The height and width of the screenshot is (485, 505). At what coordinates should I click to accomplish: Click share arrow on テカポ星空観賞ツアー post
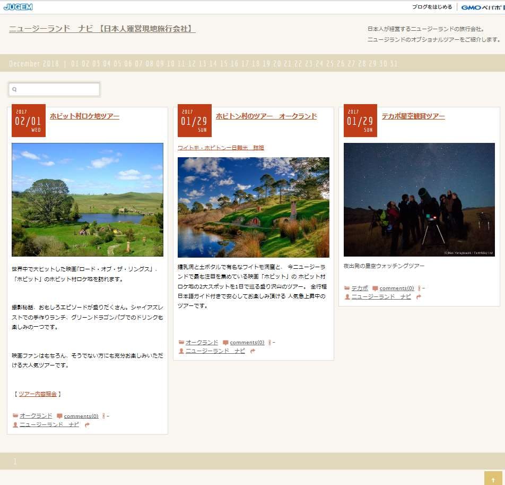coord(419,297)
